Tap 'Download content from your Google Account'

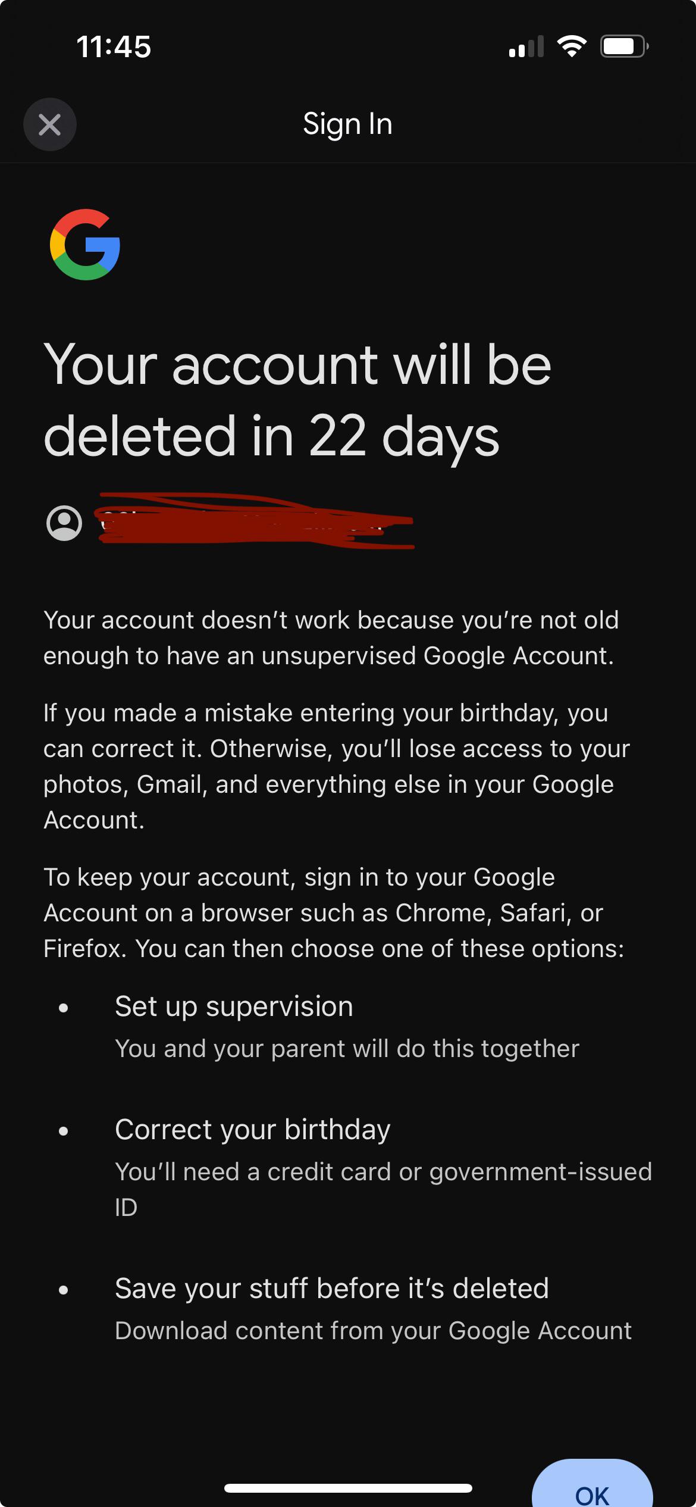tap(374, 1331)
